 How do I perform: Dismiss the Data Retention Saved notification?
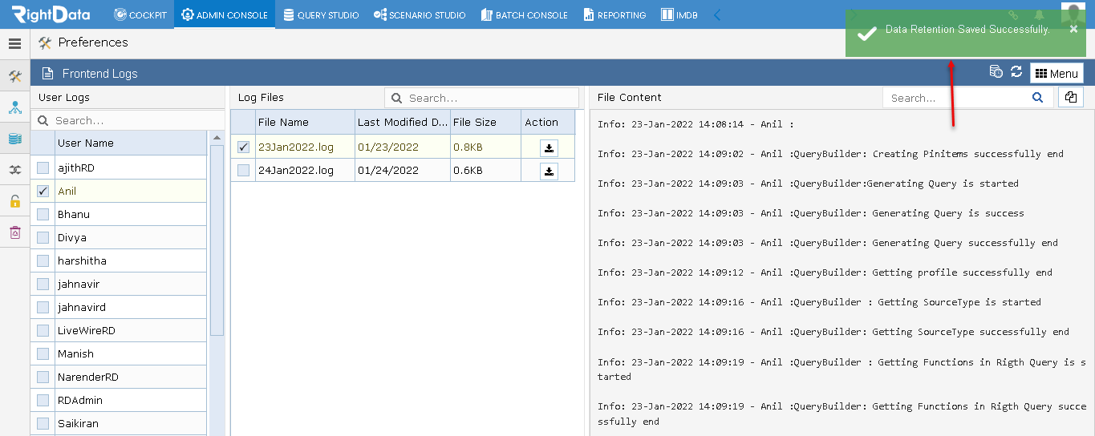pyautogui.click(x=1073, y=29)
